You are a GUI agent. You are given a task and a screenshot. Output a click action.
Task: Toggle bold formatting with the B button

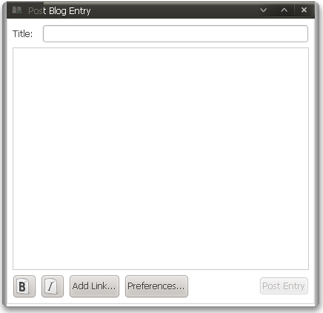pos(24,286)
